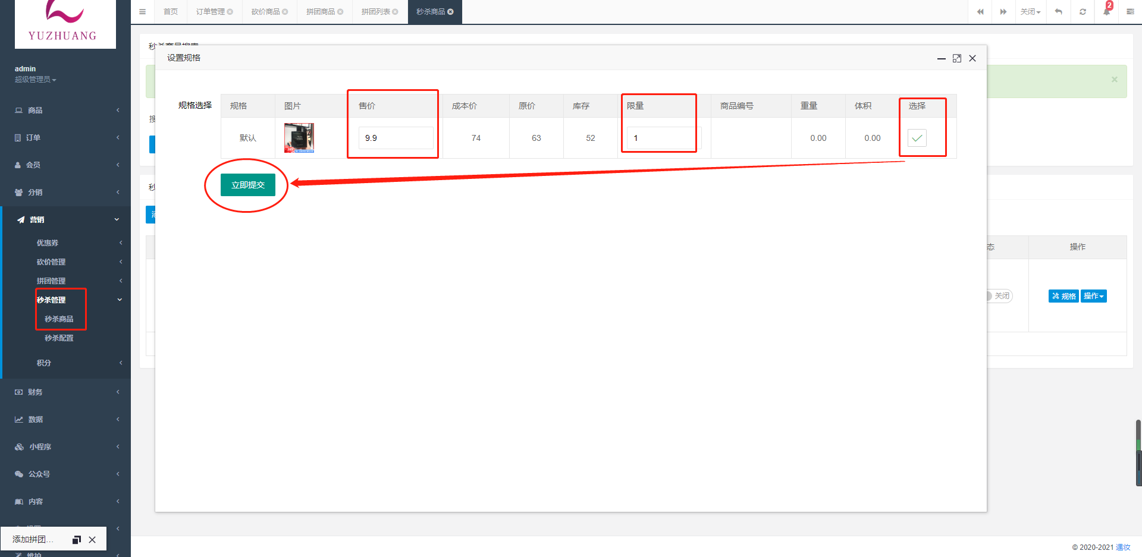
Task: Collapse the 营销 sidebar menu
Action: click(x=65, y=220)
